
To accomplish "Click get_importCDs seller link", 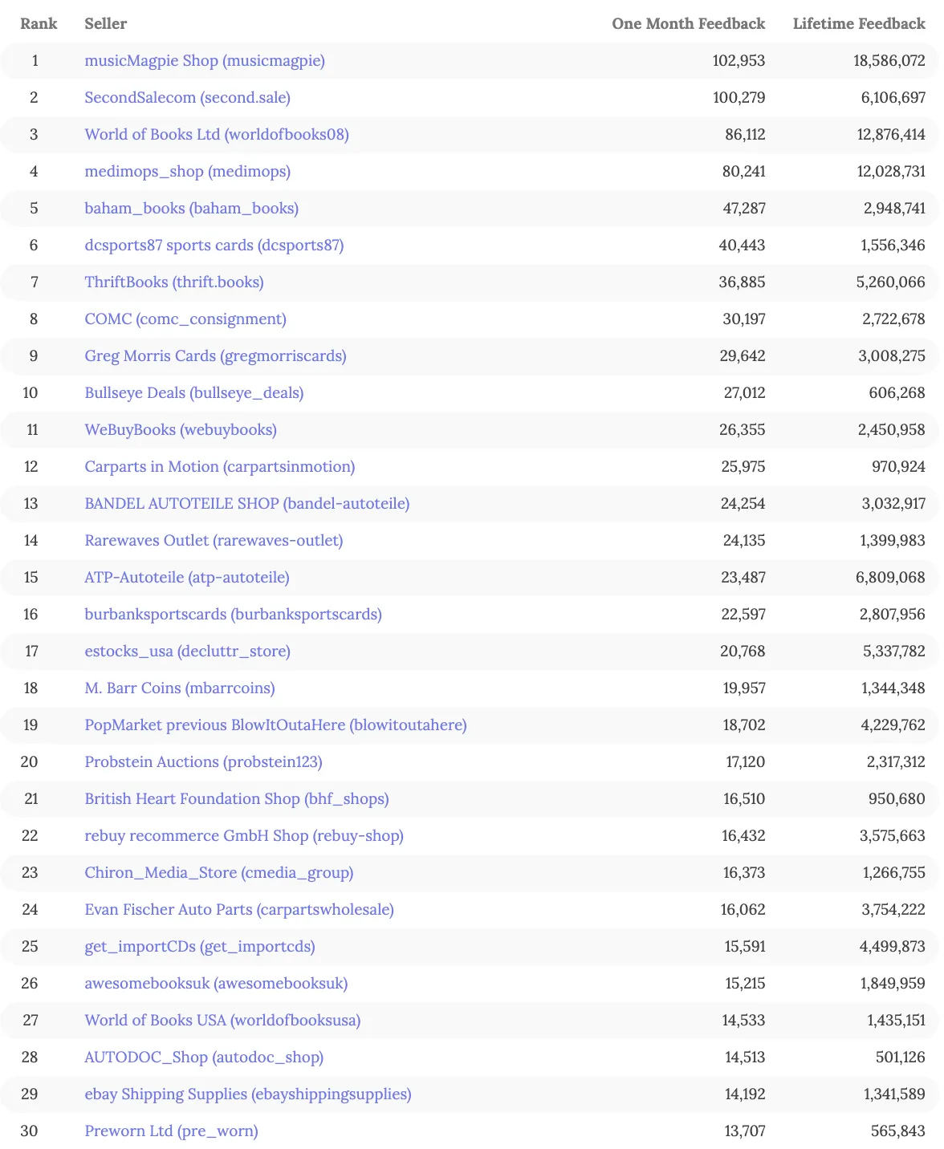I will click(x=200, y=947).
